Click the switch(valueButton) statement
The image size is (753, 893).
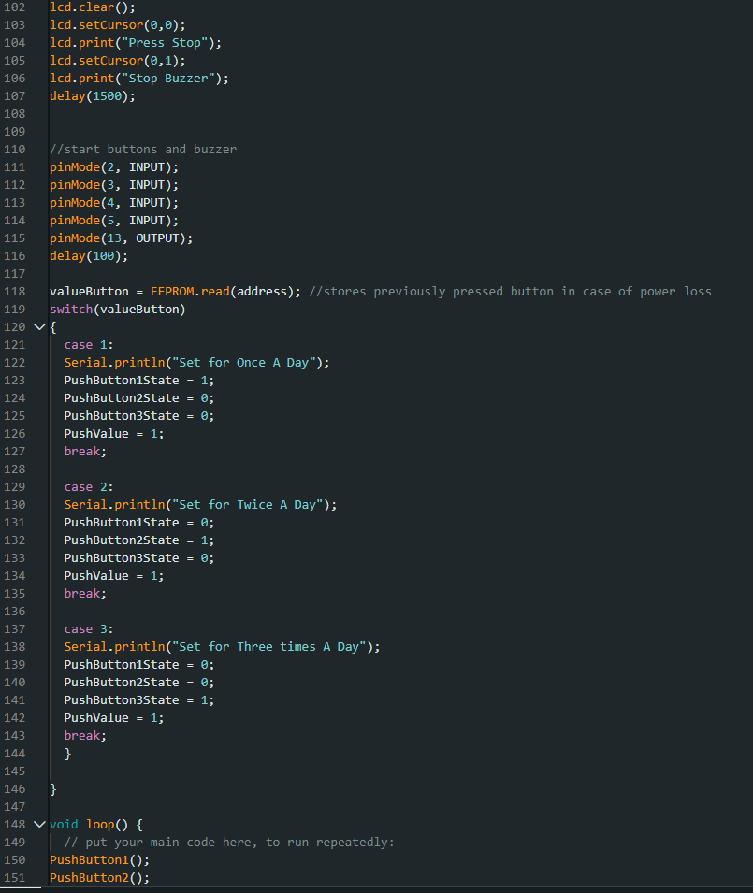point(117,310)
